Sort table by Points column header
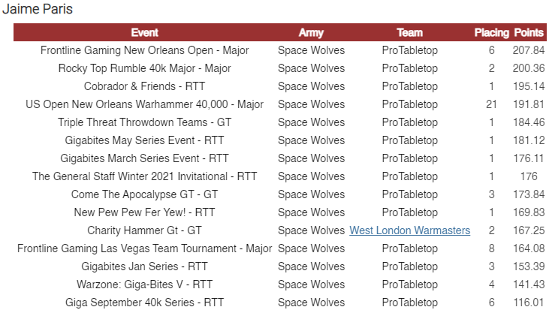555x313 pixels. [529, 33]
